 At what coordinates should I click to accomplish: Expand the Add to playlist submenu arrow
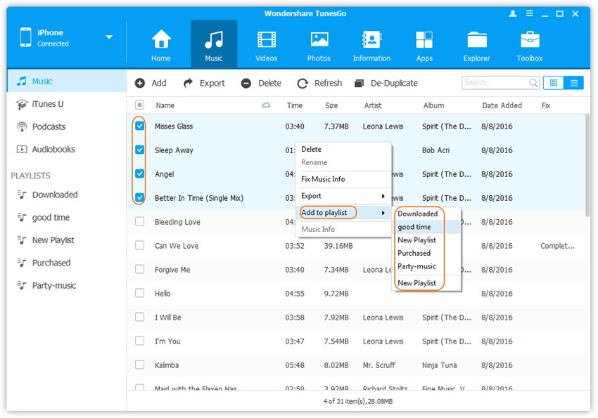pyautogui.click(x=383, y=213)
